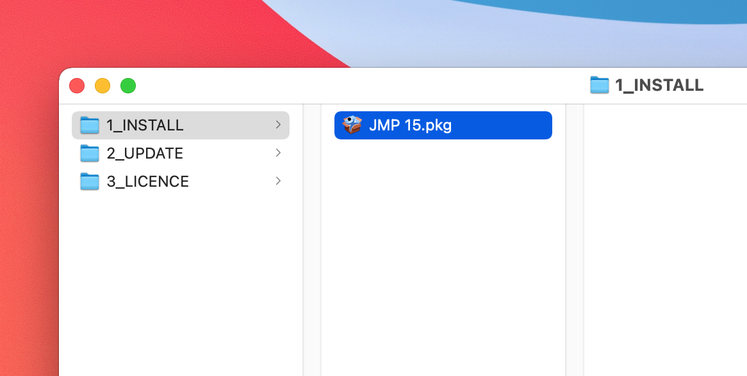Click the 1_INSTALL window title text
This screenshot has width=747, height=376.
point(659,85)
